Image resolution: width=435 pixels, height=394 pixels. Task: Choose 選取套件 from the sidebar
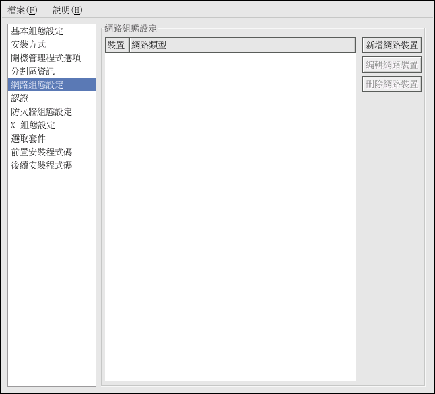(x=28, y=139)
